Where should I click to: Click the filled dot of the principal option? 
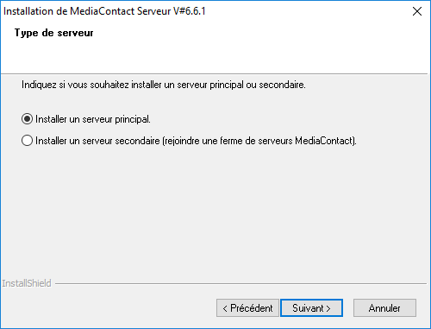(27, 119)
